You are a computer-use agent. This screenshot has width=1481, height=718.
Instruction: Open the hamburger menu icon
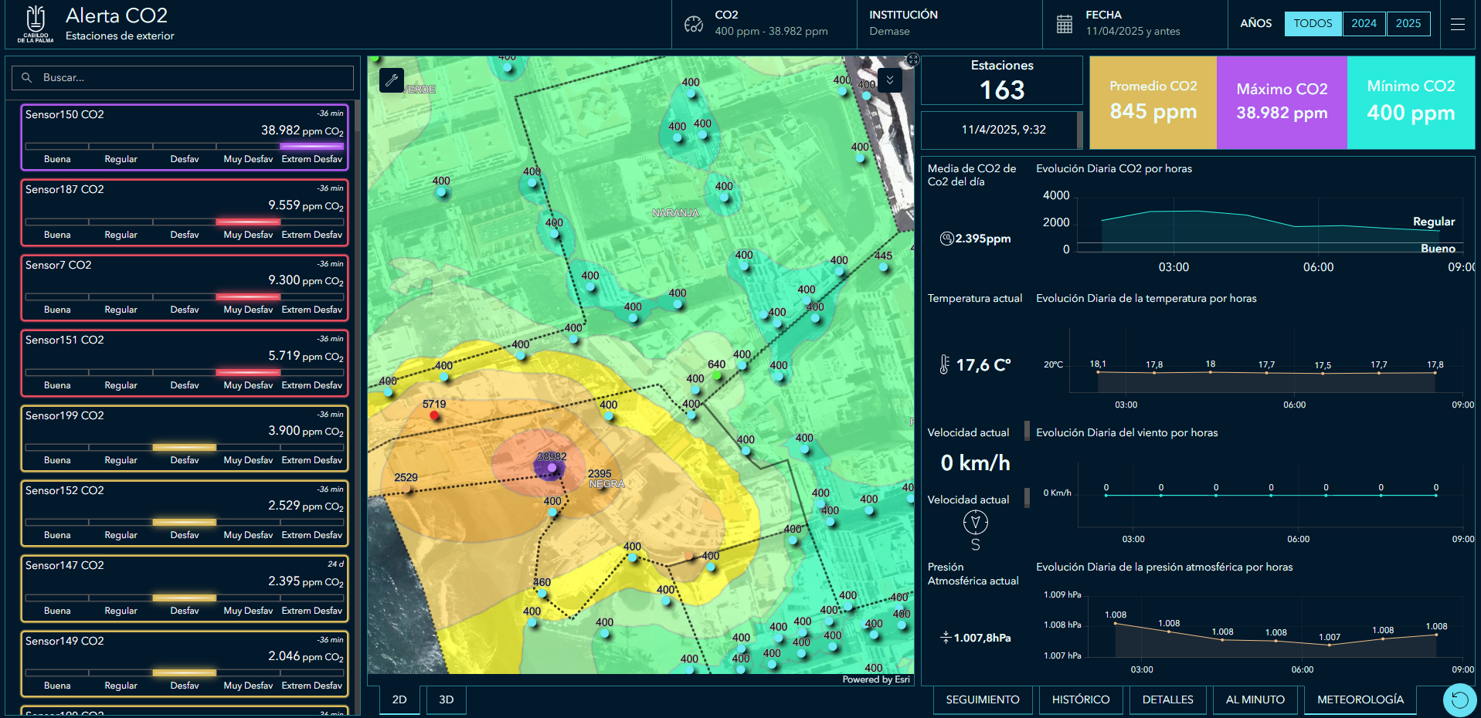[1457, 24]
